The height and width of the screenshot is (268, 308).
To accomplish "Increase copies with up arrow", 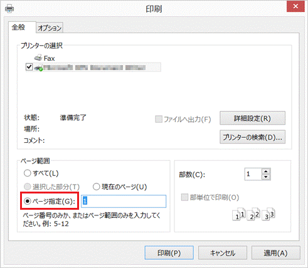I will [266, 172].
